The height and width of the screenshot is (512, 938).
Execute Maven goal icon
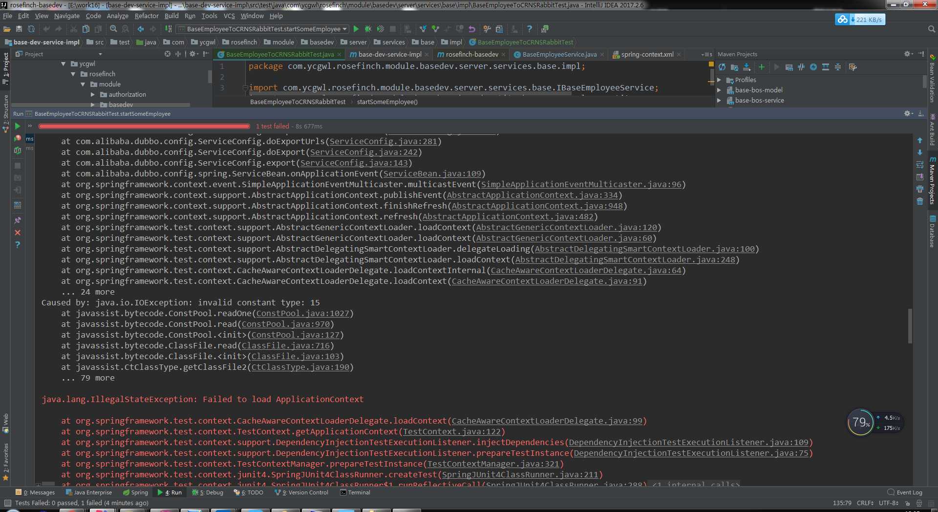click(x=789, y=67)
